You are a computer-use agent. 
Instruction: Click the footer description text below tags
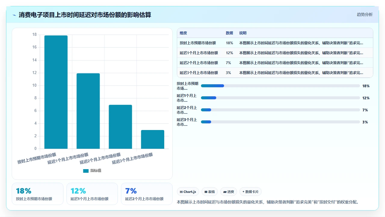[268, 202]
